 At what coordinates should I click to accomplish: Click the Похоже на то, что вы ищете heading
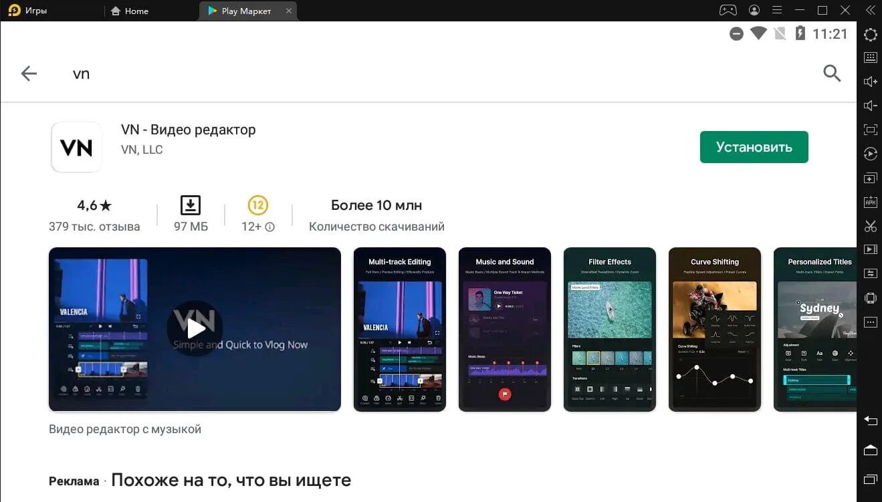pos(231,480)
